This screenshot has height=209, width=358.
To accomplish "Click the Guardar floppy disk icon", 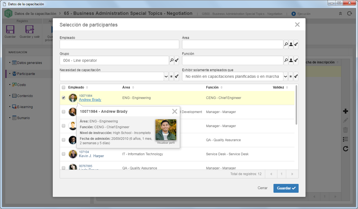I will pyautogui.click(x=10, y=30).
